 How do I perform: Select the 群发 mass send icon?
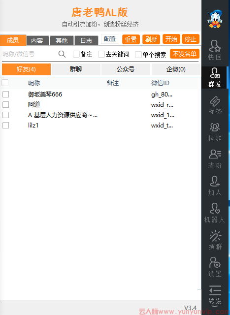[x=215, y=78]
